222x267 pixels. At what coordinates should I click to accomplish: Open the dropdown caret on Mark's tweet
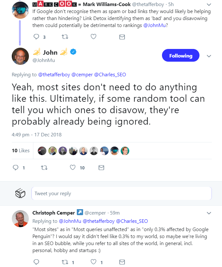pyautogui.click(x=209, y=4)
